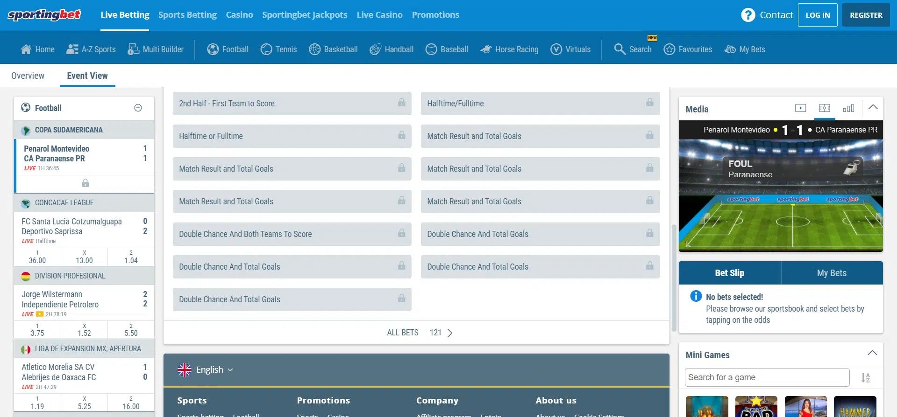This screenshot has height=417, width=897.
Task: Click UK flag language icon
Action: (185, 370)
